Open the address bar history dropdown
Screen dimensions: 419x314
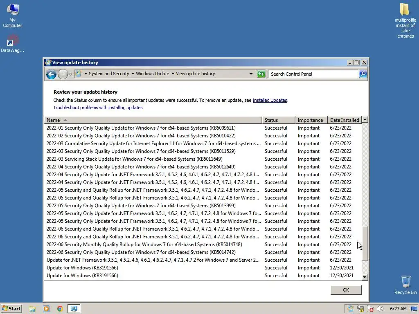pos(251,74)
